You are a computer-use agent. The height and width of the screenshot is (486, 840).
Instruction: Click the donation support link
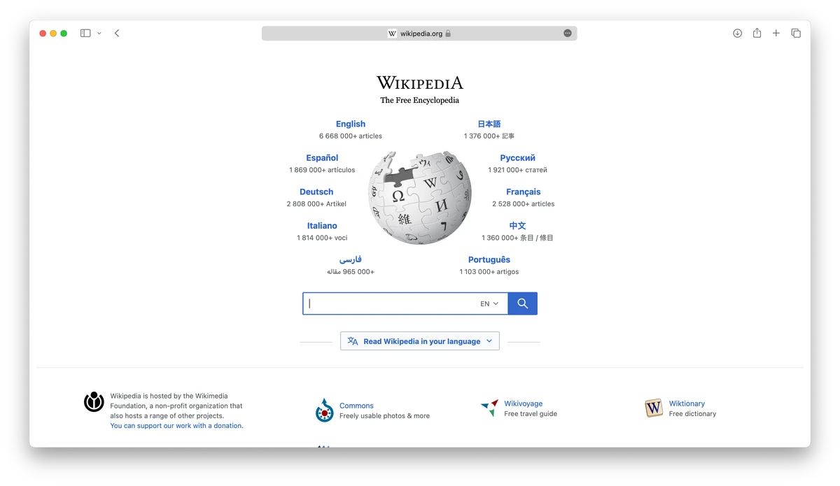click(176, 425)
